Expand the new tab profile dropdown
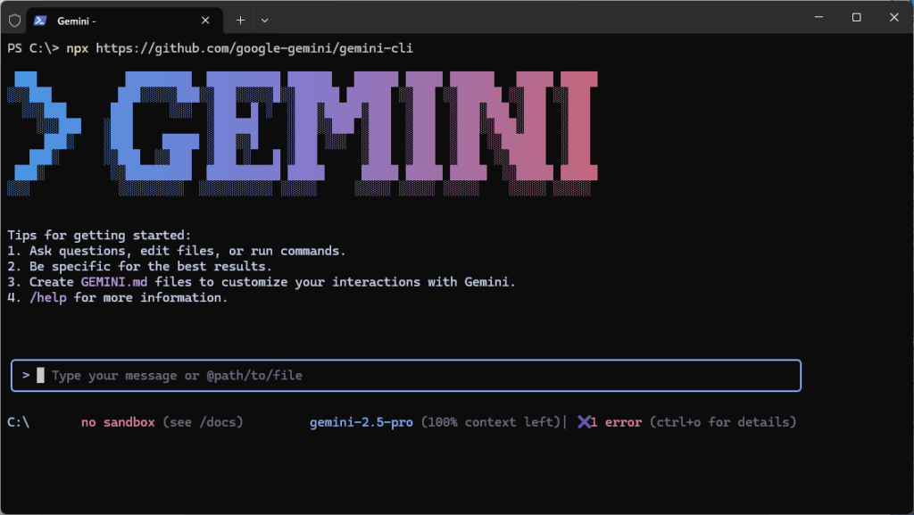The image size is (914, 515). point(264,21)
